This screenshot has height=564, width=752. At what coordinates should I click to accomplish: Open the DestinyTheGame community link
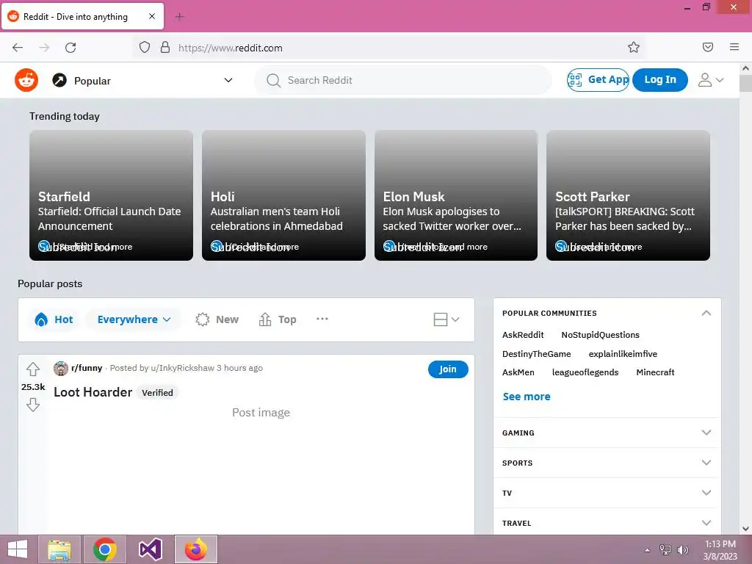point(537,354)
